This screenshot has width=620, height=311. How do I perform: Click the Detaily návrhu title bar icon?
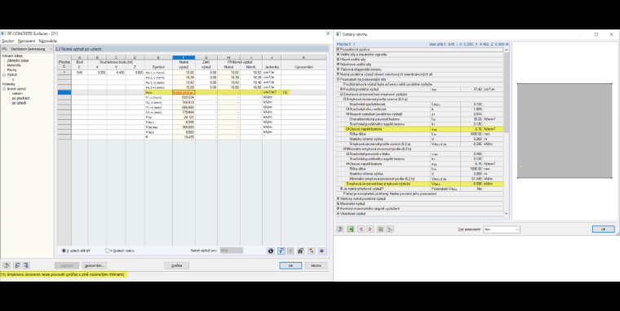[x=339, y=34]
